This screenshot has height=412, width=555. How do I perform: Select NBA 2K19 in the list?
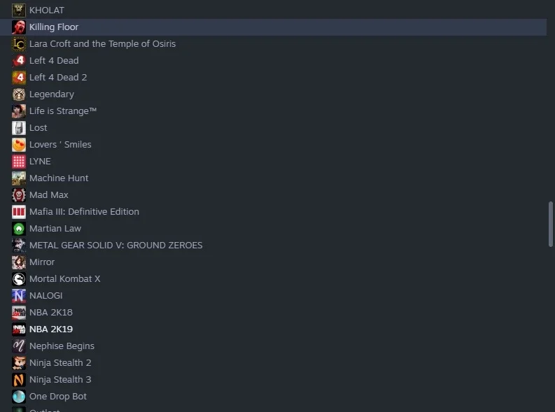tap(273, 329)
